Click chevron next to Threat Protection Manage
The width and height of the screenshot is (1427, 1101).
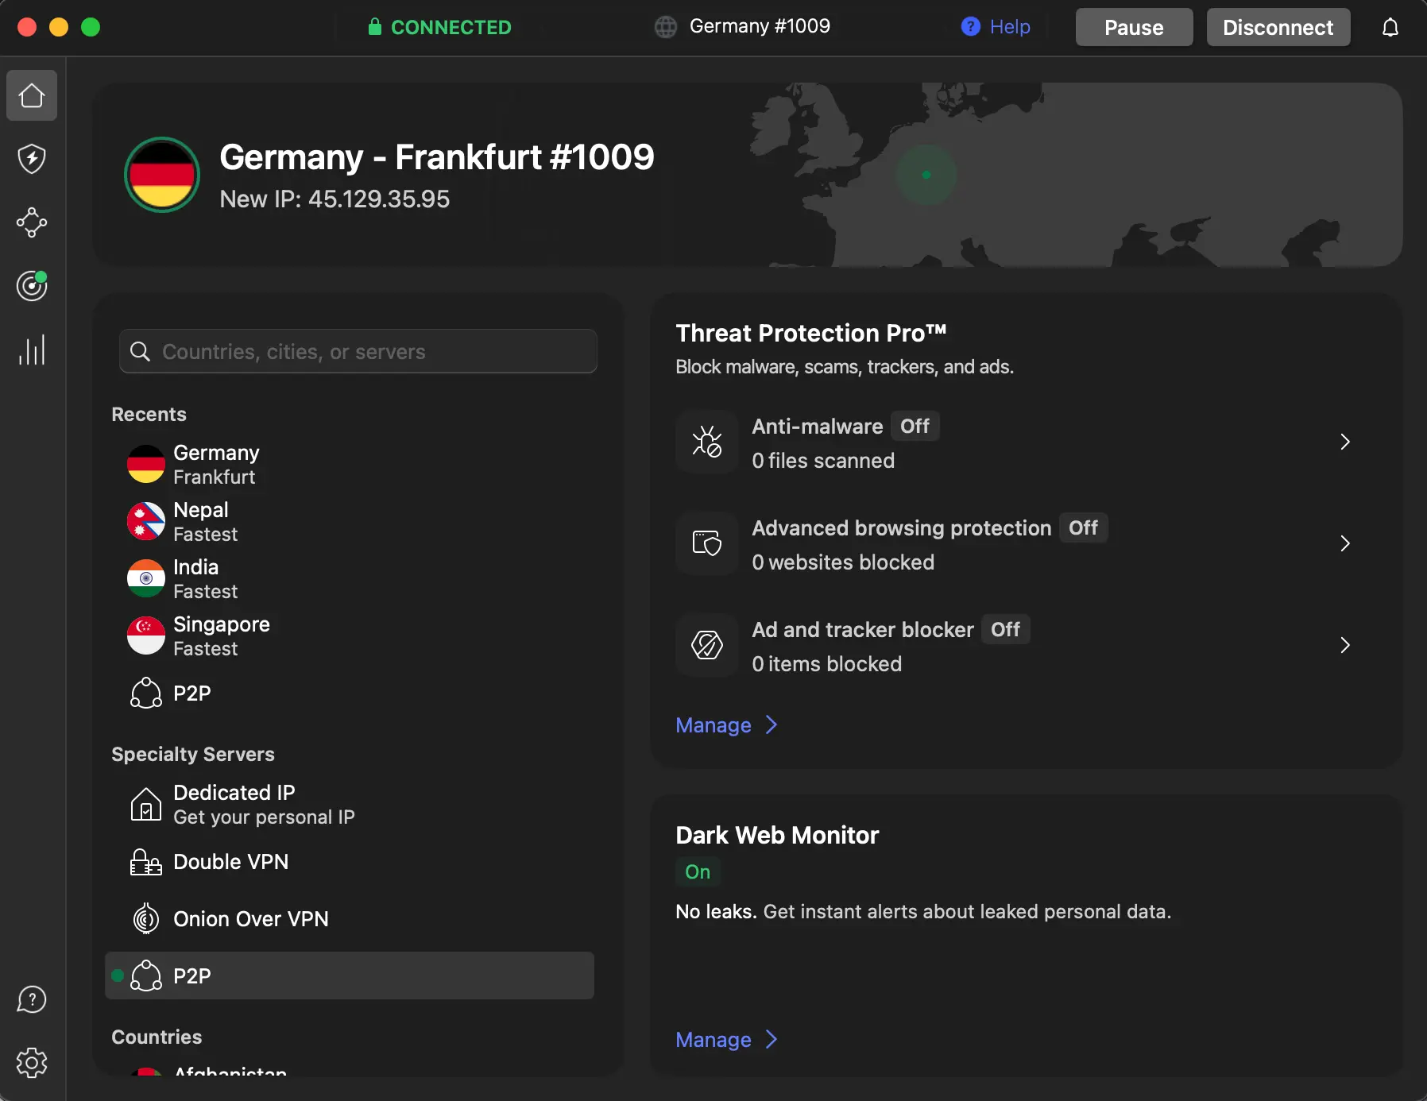[771, 725]
